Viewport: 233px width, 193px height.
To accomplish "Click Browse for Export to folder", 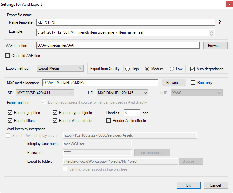I will tap(191, 161).
